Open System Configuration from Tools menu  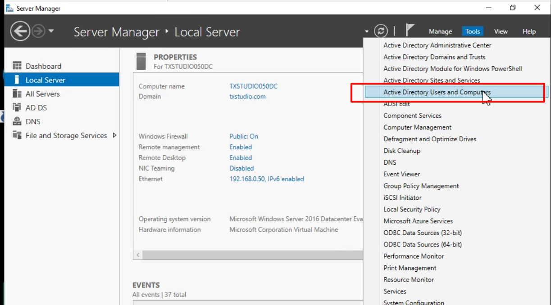pos(414,302)
